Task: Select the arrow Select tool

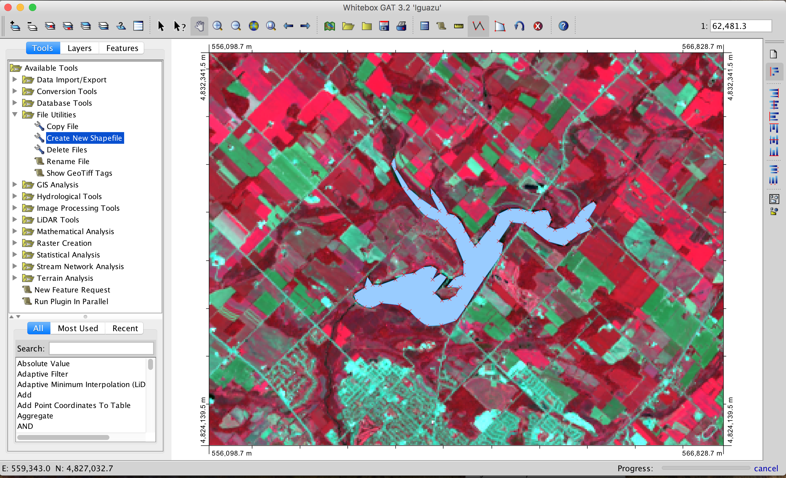Action: tap(161, 26)
